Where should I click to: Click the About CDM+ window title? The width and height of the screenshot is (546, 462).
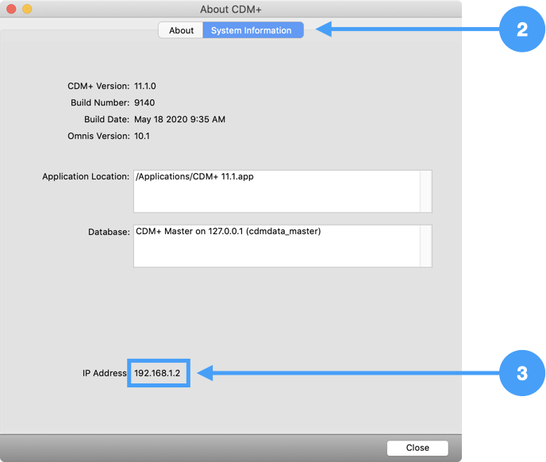[x=230, y=10]
